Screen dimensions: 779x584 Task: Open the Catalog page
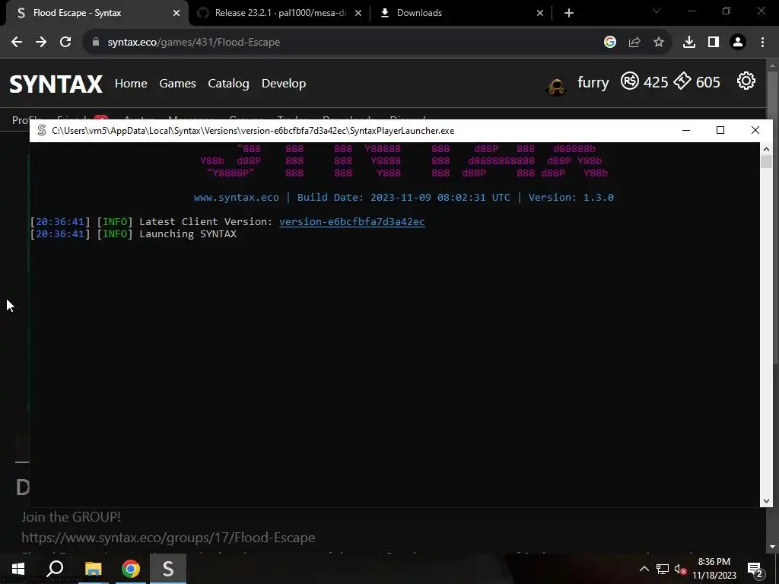point(228,84)
